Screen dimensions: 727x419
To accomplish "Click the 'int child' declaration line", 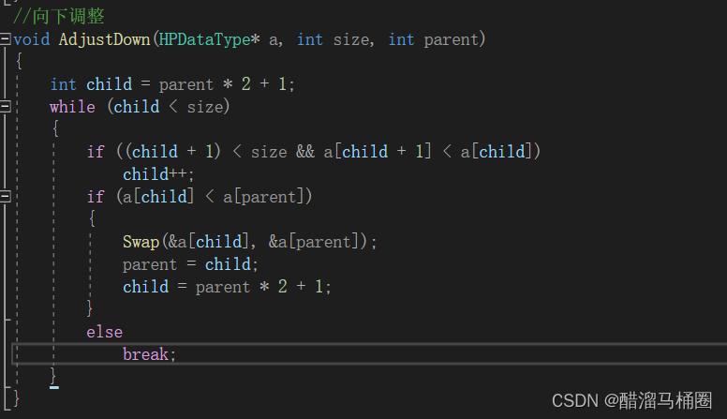I will (x=172, y=84).
